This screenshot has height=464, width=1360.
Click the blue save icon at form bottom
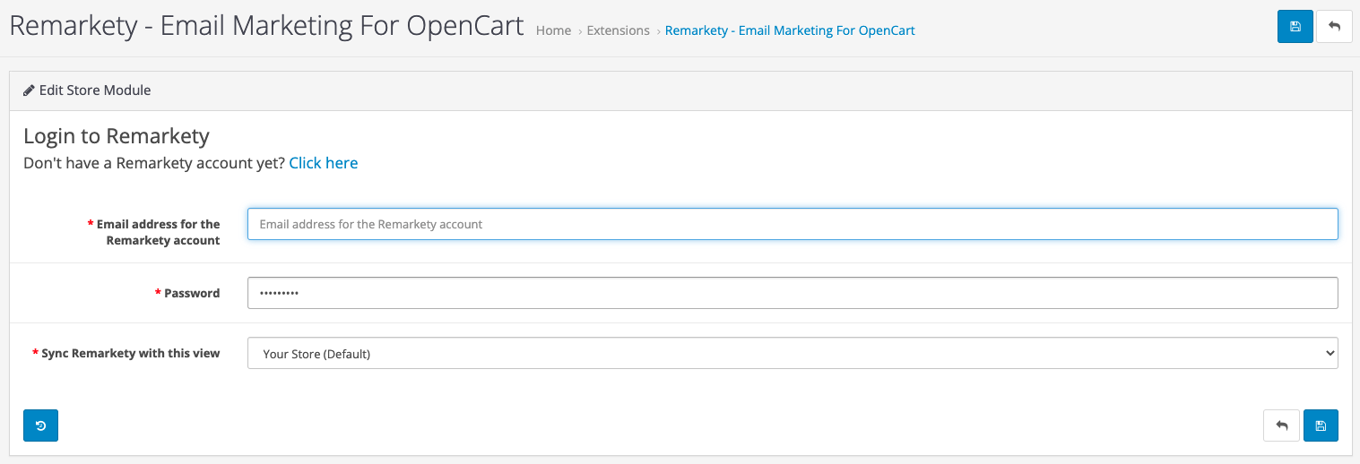[x=1321, y=425]
